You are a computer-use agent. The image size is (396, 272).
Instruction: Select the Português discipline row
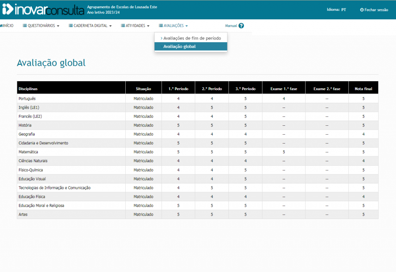(x=198, y=99)
